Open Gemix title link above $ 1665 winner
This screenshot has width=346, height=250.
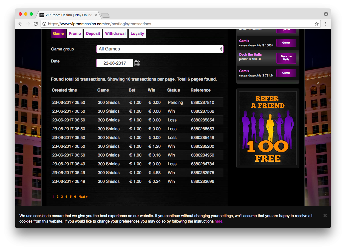point(244,41)
